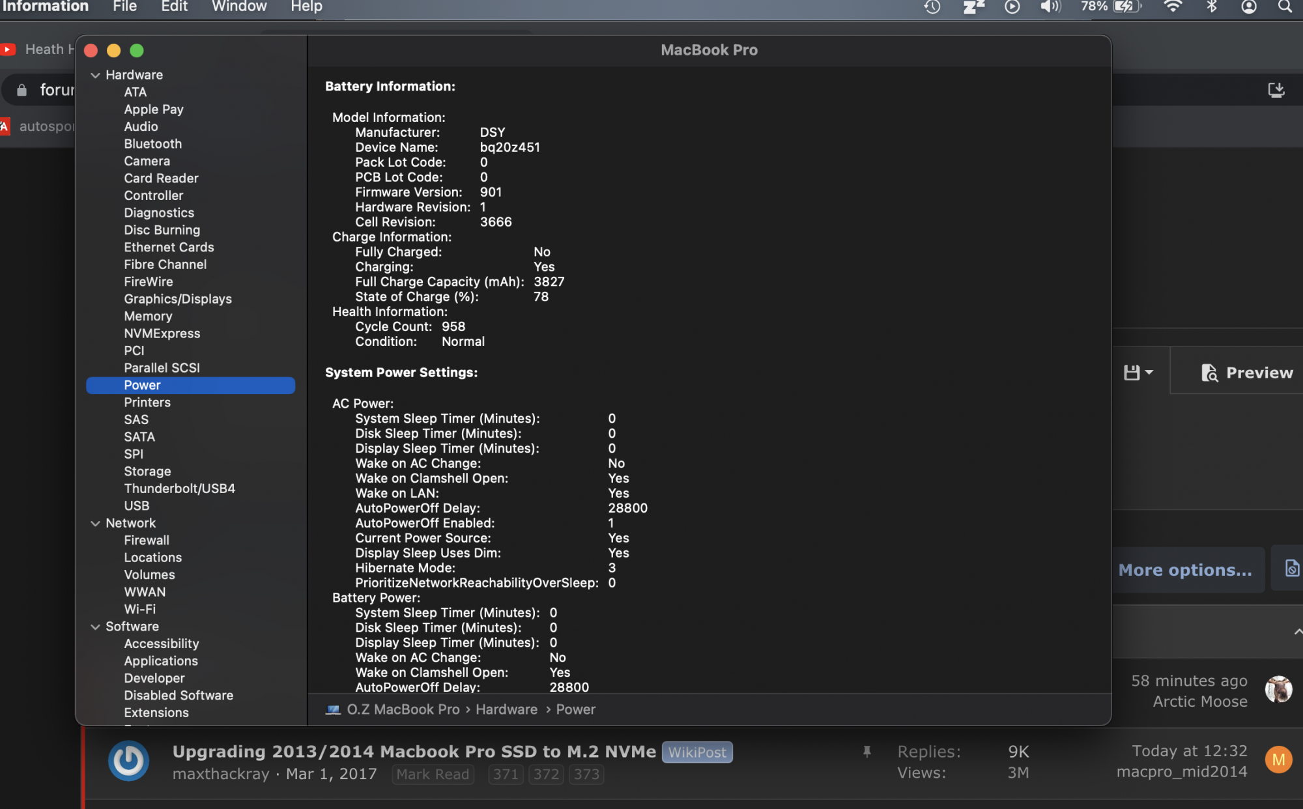The height and width of the screenshot is (809, 1303).
Task: Click the lock icon in address bar
Action: click(x=21, y=90)
